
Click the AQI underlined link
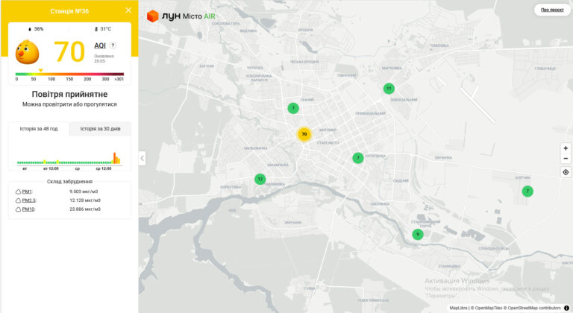pos(100,45)
